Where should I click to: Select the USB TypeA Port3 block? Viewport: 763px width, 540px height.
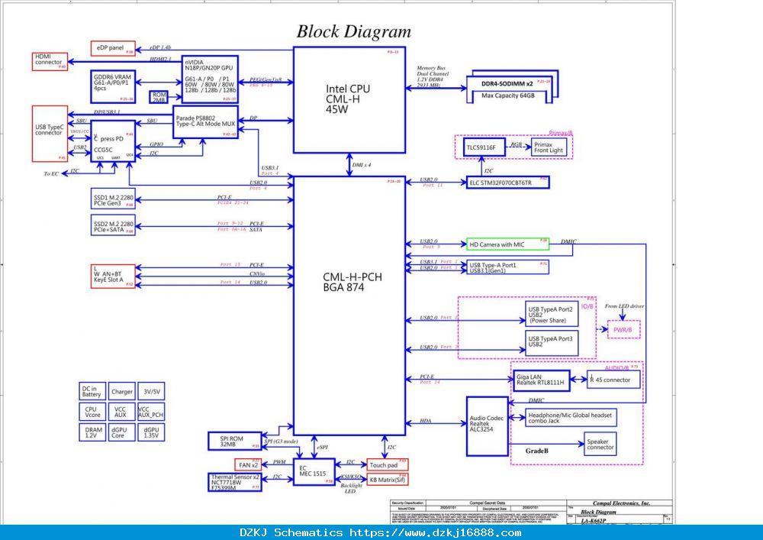(552, 343)
